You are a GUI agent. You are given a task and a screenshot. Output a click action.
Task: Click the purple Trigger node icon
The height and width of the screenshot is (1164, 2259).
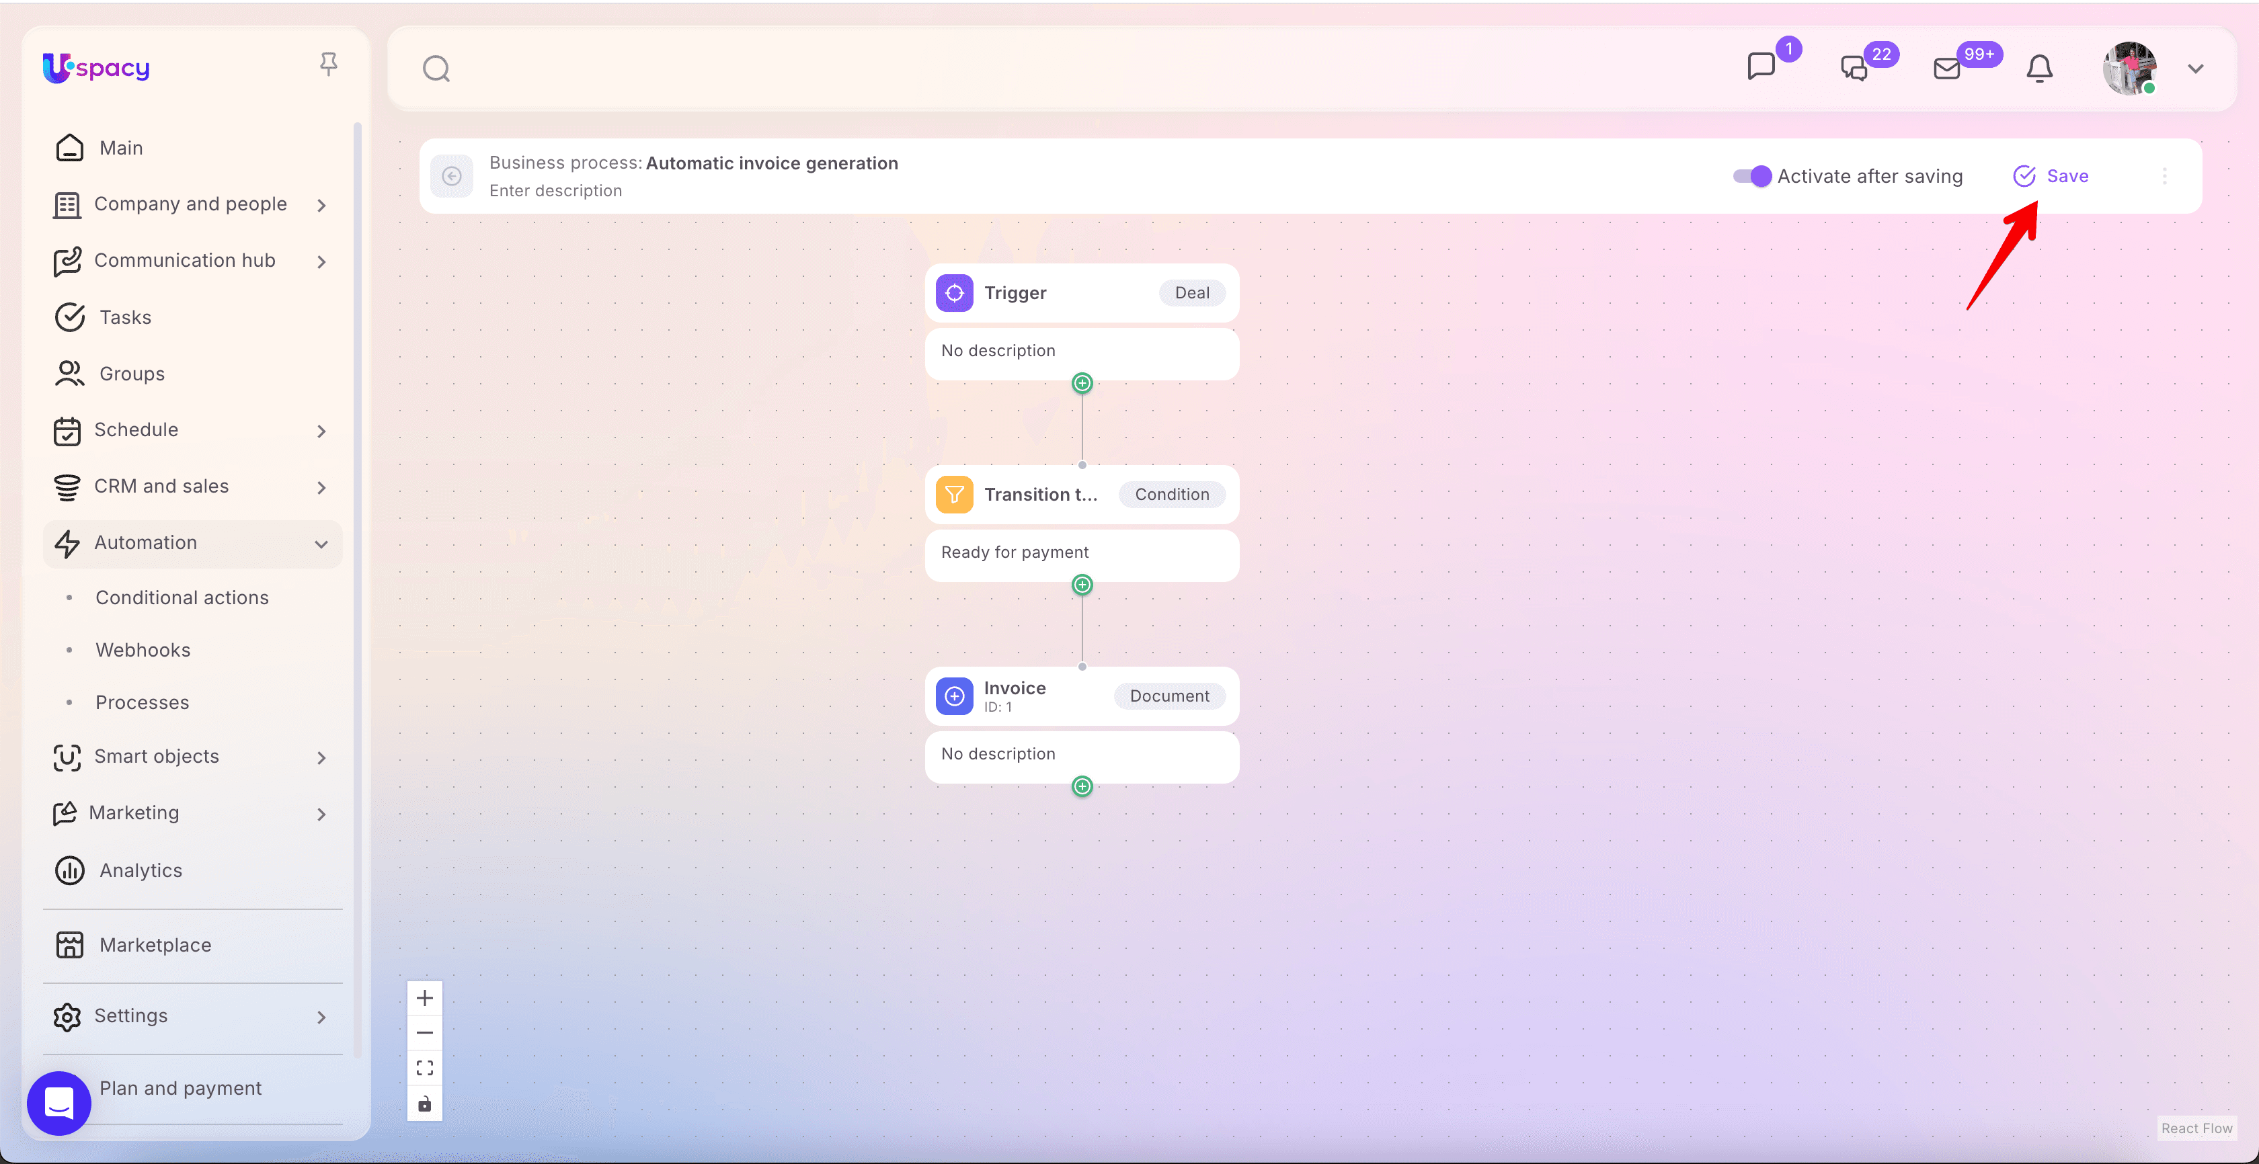click(x=954, y=293)
